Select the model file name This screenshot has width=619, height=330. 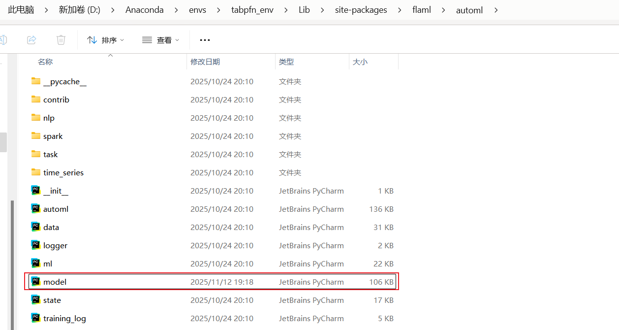[x=55, y=282]
